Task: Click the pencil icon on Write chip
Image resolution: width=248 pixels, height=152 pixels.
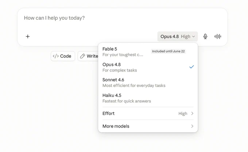Action: click(x=82, y=56)
